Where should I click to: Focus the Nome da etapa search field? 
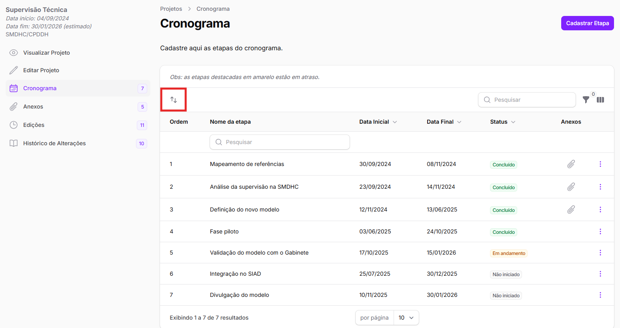tap(280, 142)
